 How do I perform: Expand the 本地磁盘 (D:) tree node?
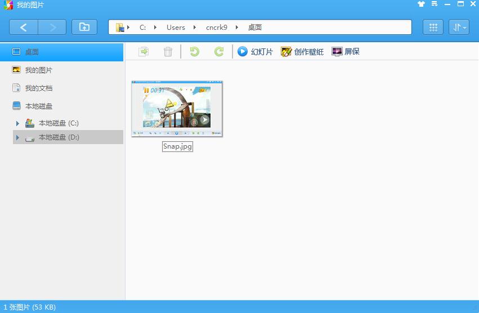click(17, 137)
